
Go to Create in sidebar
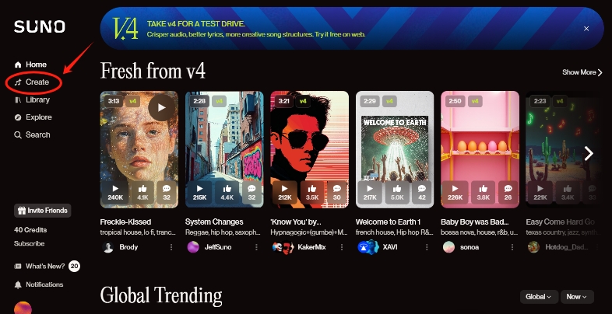(37, 82)
